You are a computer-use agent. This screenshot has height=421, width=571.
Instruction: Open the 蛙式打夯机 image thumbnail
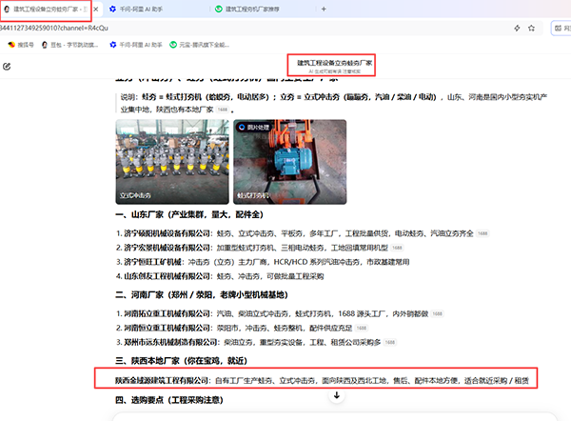[290, 162]
